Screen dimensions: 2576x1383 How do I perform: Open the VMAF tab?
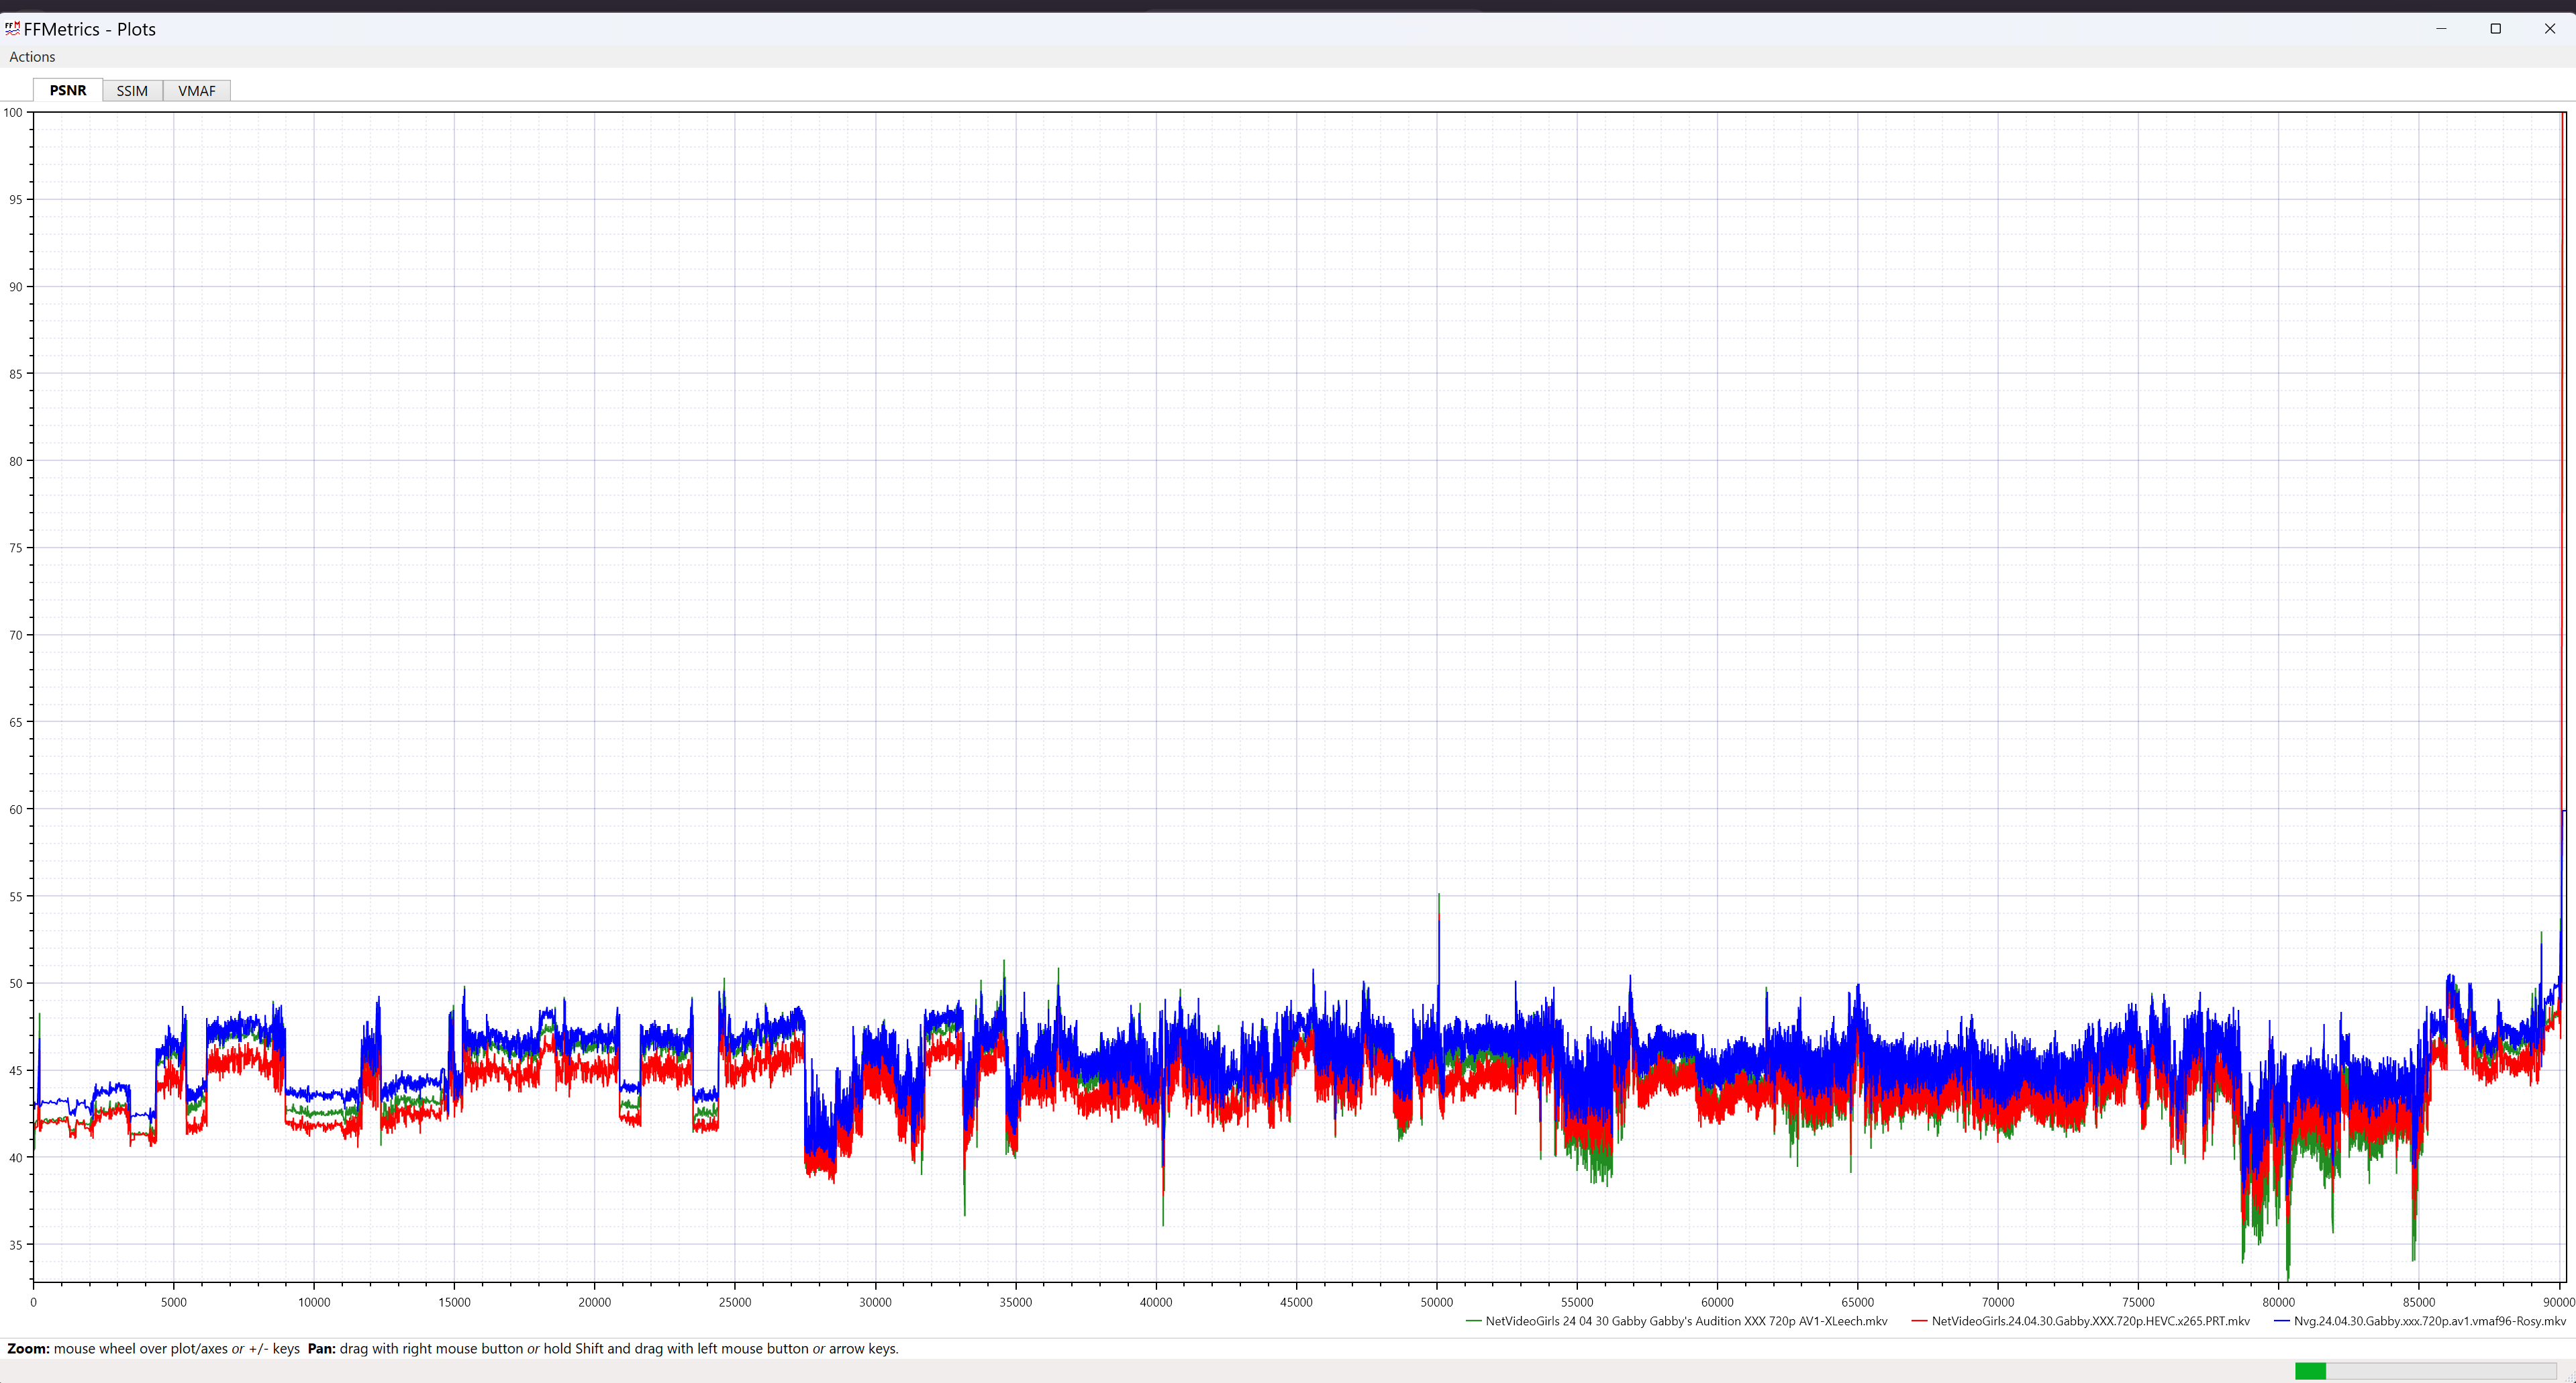197,91
